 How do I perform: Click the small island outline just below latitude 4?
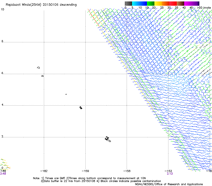(x=81, y=108)
